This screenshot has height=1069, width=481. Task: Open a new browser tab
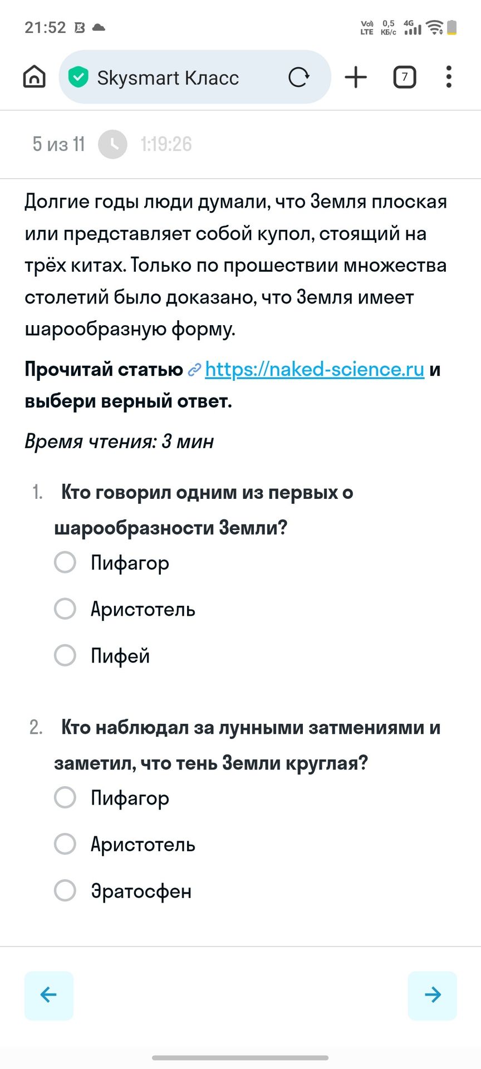click(x=356, y=77)
